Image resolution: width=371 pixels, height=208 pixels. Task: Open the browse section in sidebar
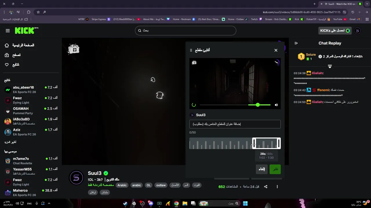click(x=13, y=55)
